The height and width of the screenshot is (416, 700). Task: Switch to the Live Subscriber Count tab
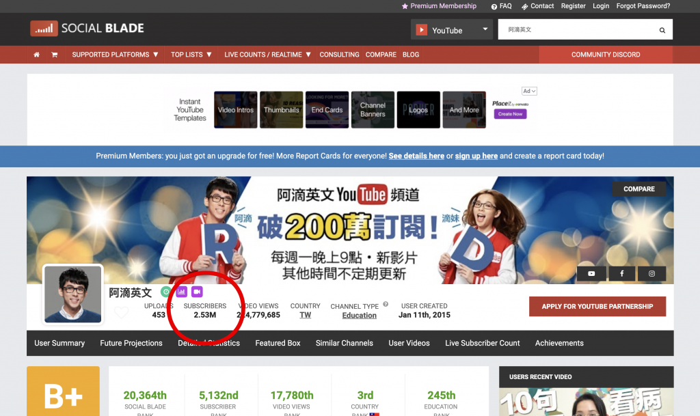[482, 343]
